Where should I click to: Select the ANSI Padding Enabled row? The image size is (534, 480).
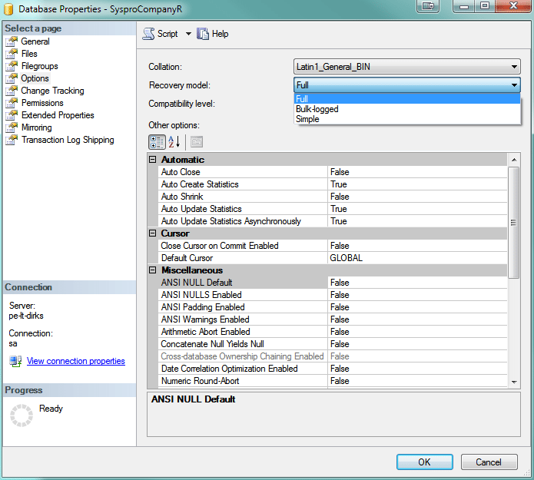pos(333,306)
